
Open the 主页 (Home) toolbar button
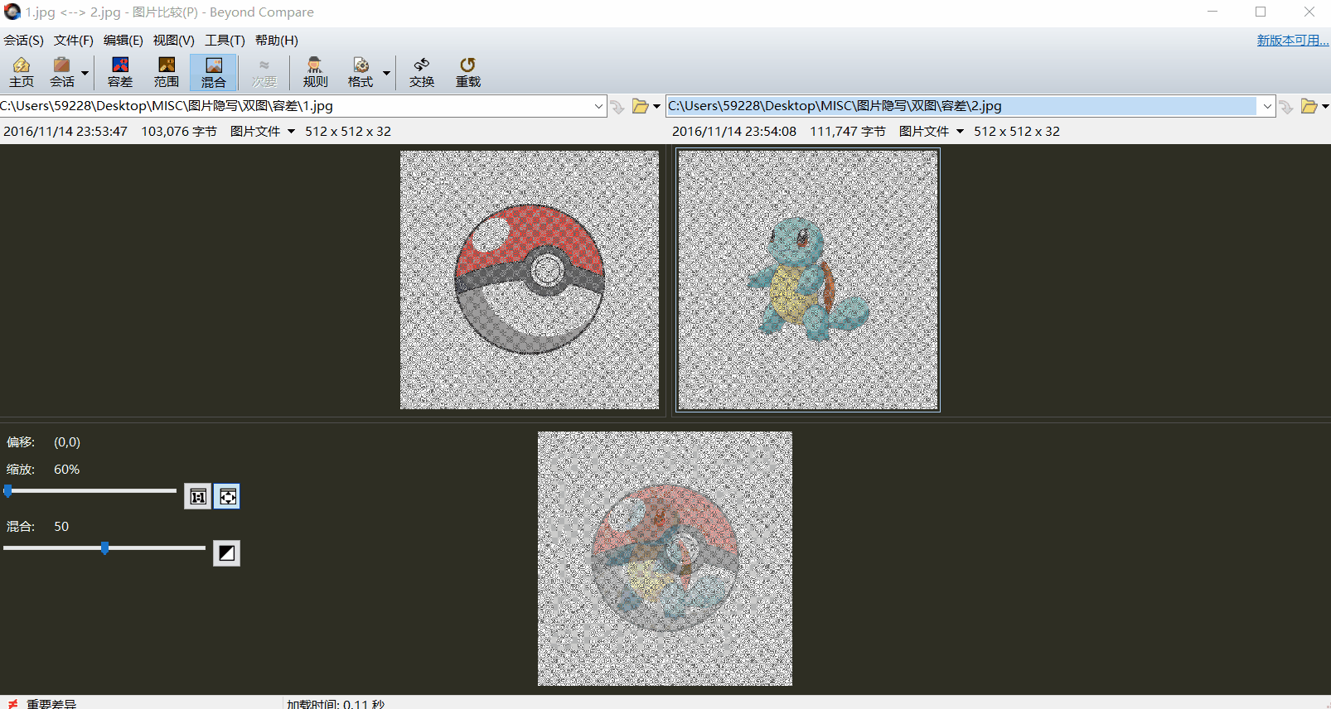[22, 72]
